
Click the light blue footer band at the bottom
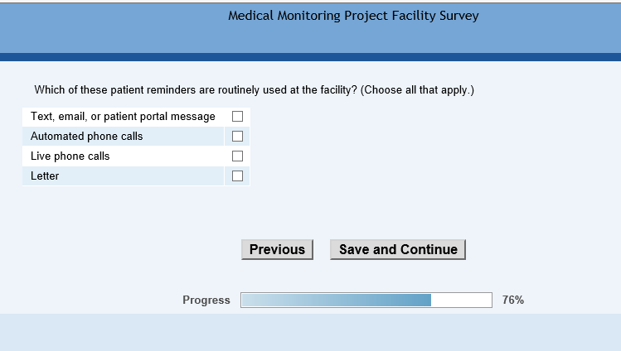pos(310,332)
